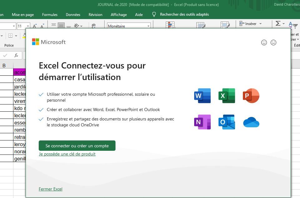Click the cell styles icon
300x198 pixels.
point(225,25)
